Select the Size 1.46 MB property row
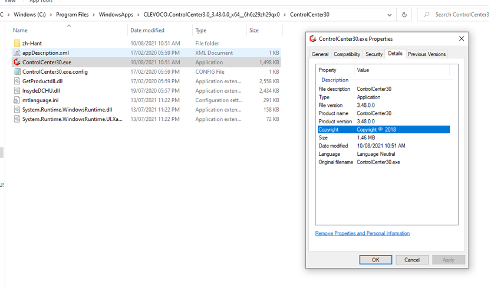 384,138
